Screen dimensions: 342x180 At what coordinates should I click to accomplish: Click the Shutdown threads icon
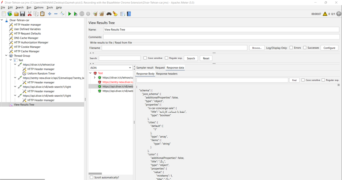pos(88,14)
